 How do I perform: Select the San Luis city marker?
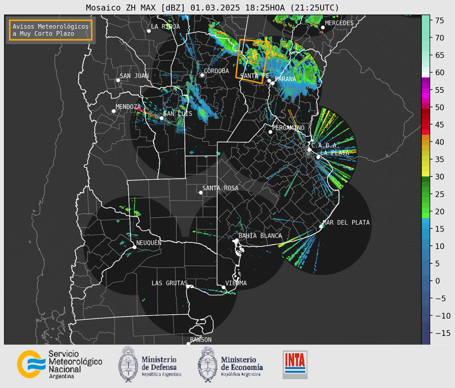tap(162, 118)
